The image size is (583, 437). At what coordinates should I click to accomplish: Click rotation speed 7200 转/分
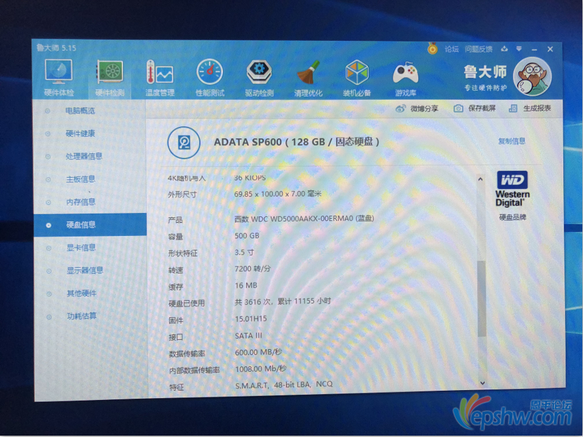coord(253,268)
